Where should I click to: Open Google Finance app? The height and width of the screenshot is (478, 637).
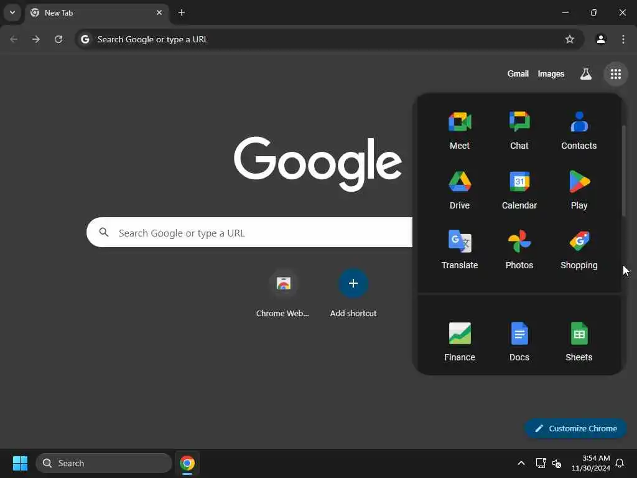tap(460, 342)
